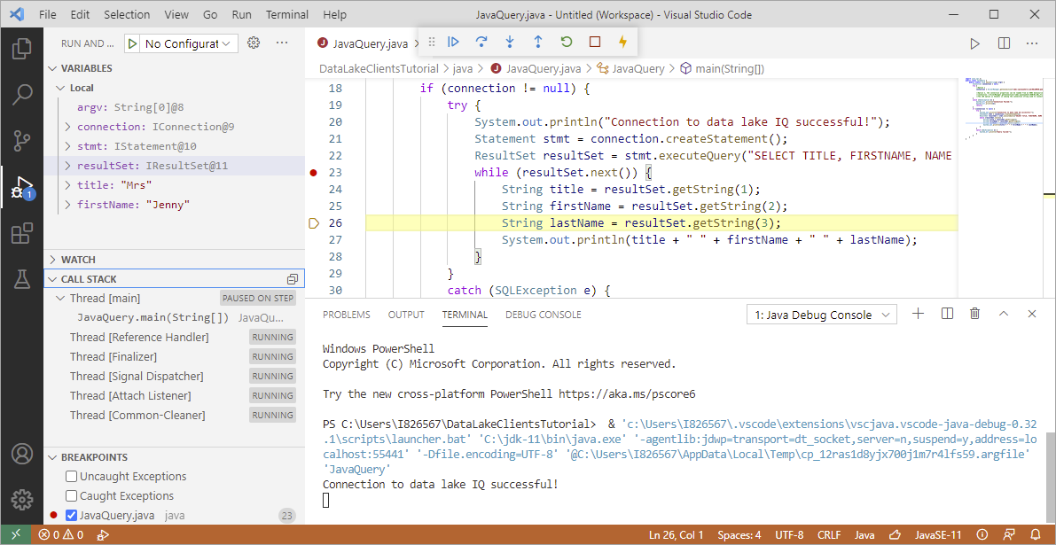Image resolution: width=1056 pixels, height=545 pixels.
Task: Switch to the PROBLEMS panel tab
Action: 346,315
